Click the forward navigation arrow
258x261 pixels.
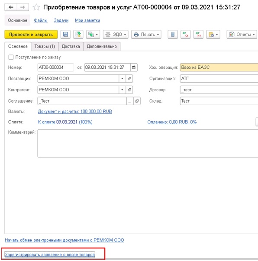[23, 7]
